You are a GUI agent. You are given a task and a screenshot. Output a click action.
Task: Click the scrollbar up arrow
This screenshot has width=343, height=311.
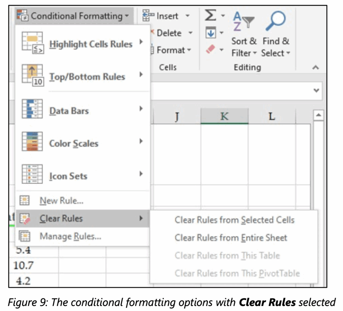pos(319,115)
